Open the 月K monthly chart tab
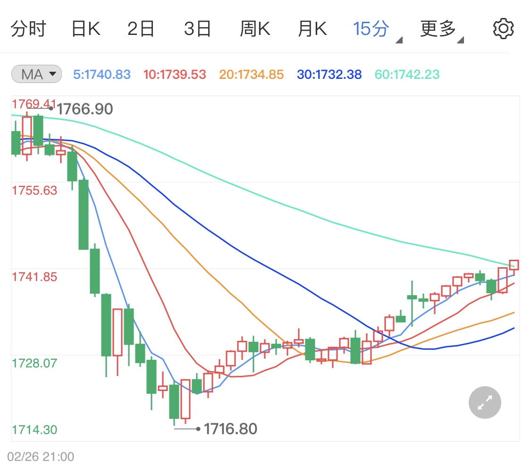This screenshot has width=531, height=466. coord(312,29)
